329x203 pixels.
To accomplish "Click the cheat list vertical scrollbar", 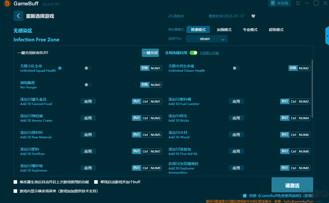I will (x=312, y=89).
